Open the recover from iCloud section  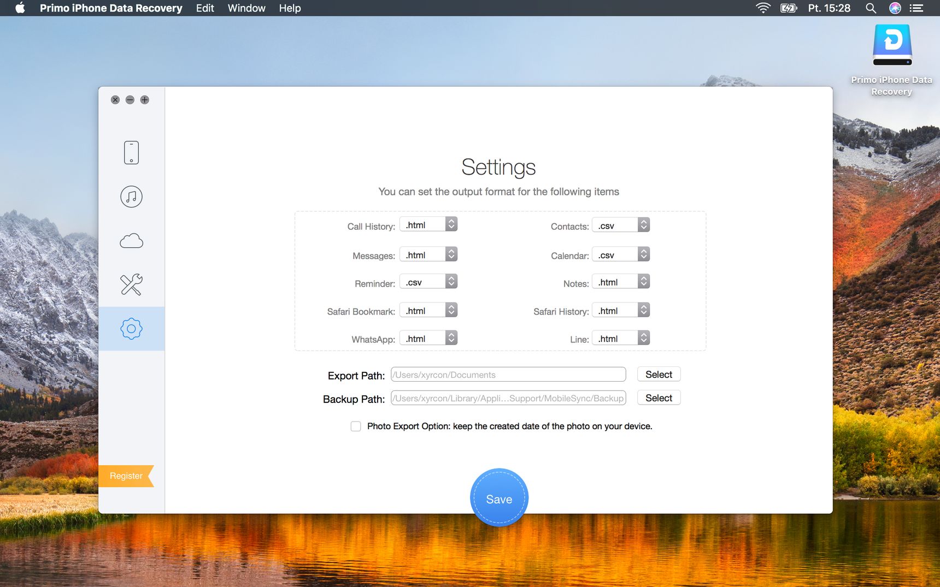(x=131, y=241)
